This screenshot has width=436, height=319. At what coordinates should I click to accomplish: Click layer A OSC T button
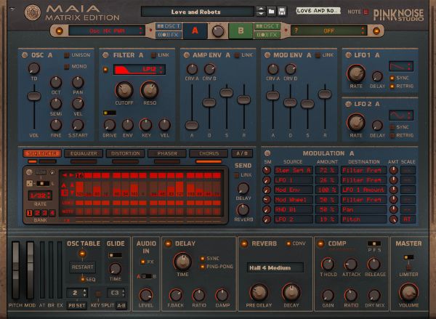point(169,26)
